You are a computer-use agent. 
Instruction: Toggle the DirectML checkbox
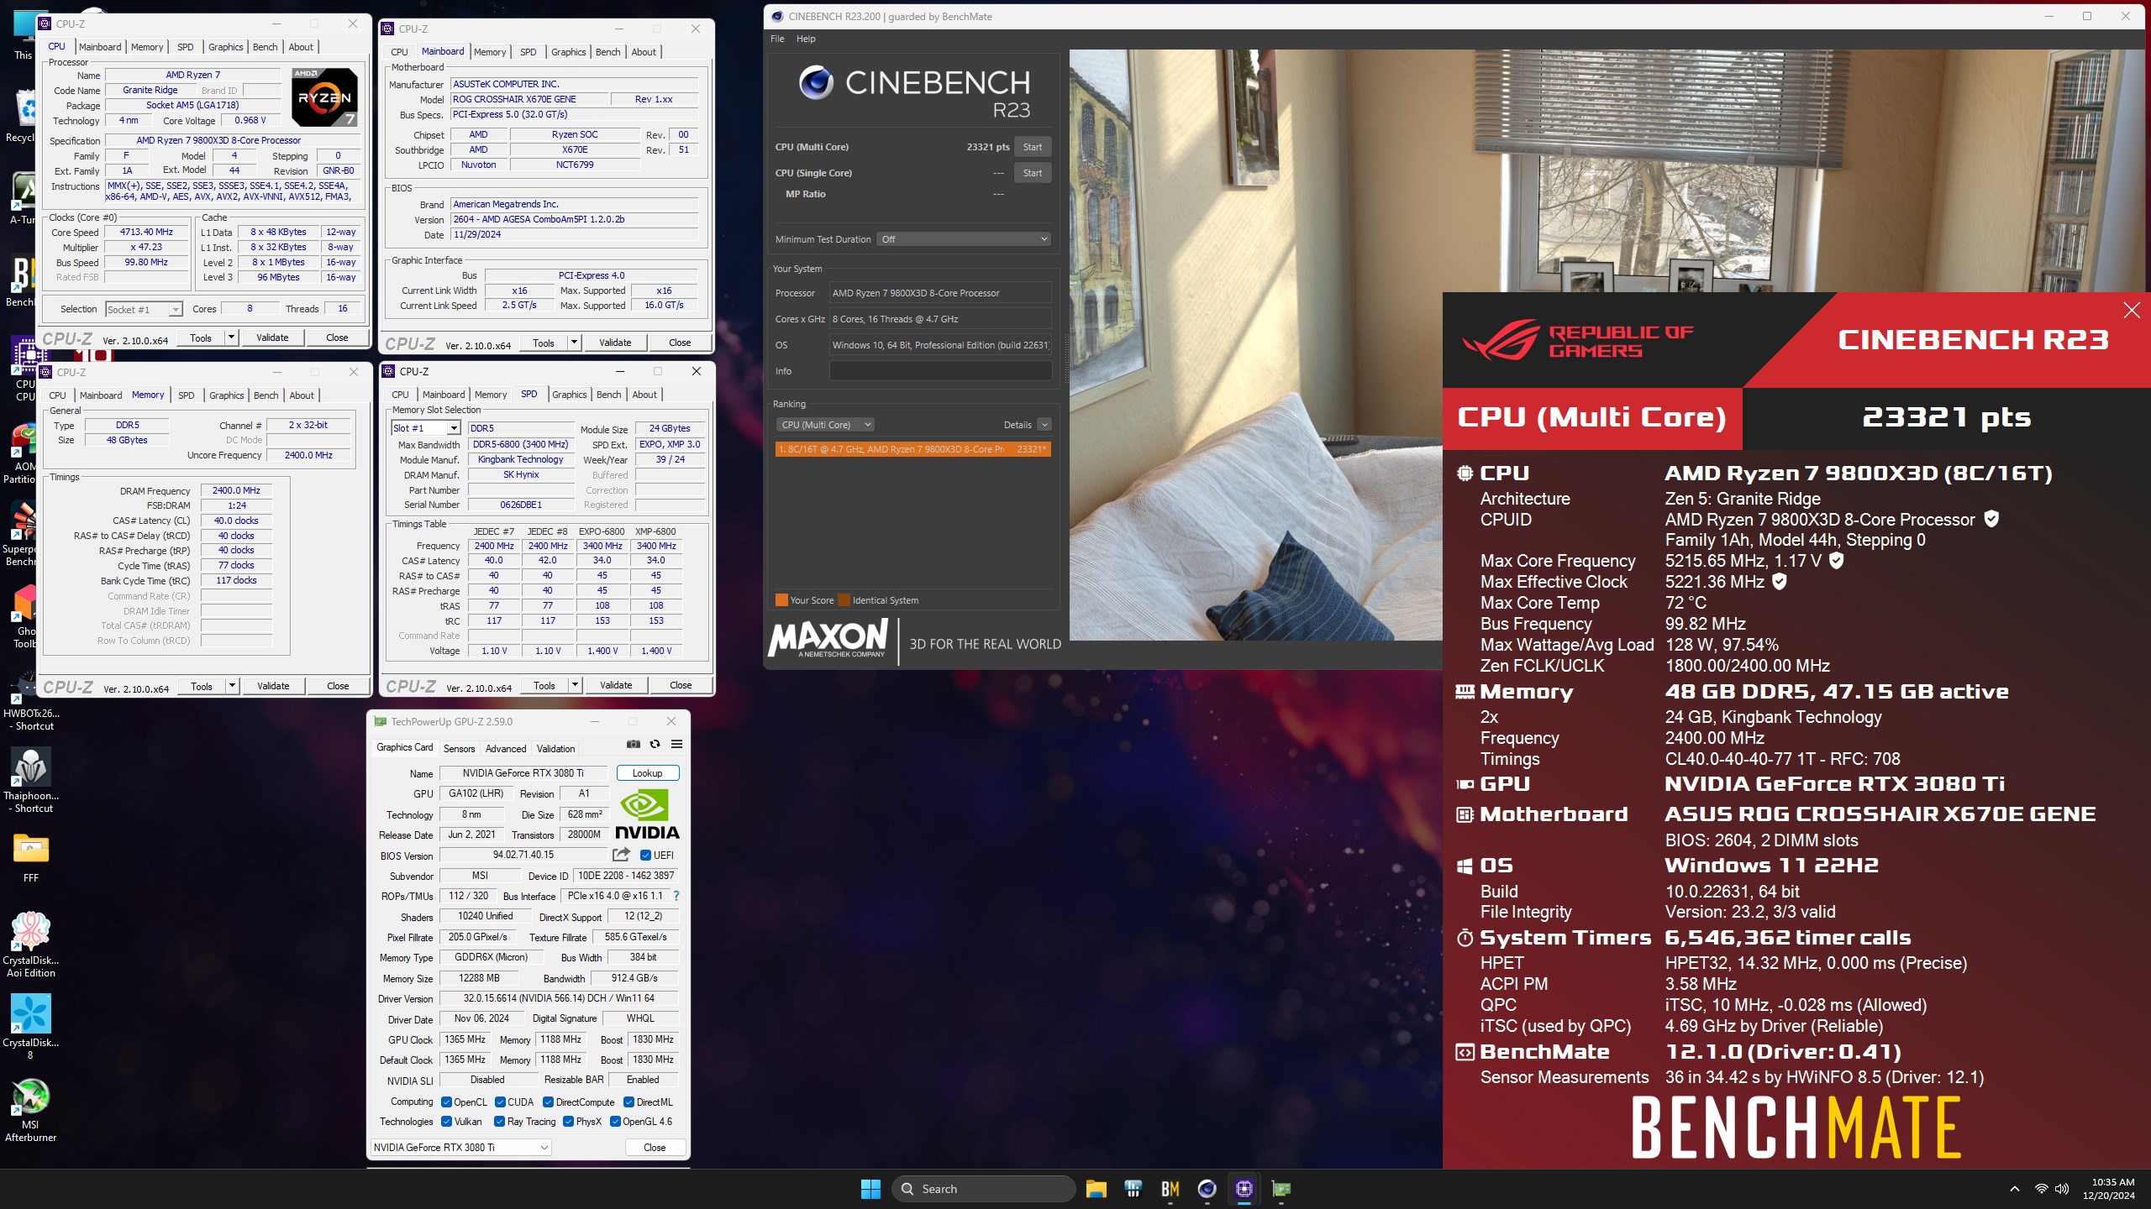628,1102
